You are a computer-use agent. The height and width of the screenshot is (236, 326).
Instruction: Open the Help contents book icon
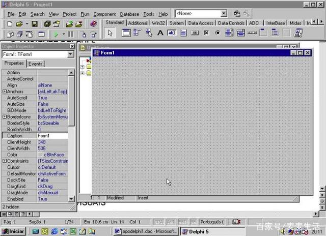[x=94, y=24]
